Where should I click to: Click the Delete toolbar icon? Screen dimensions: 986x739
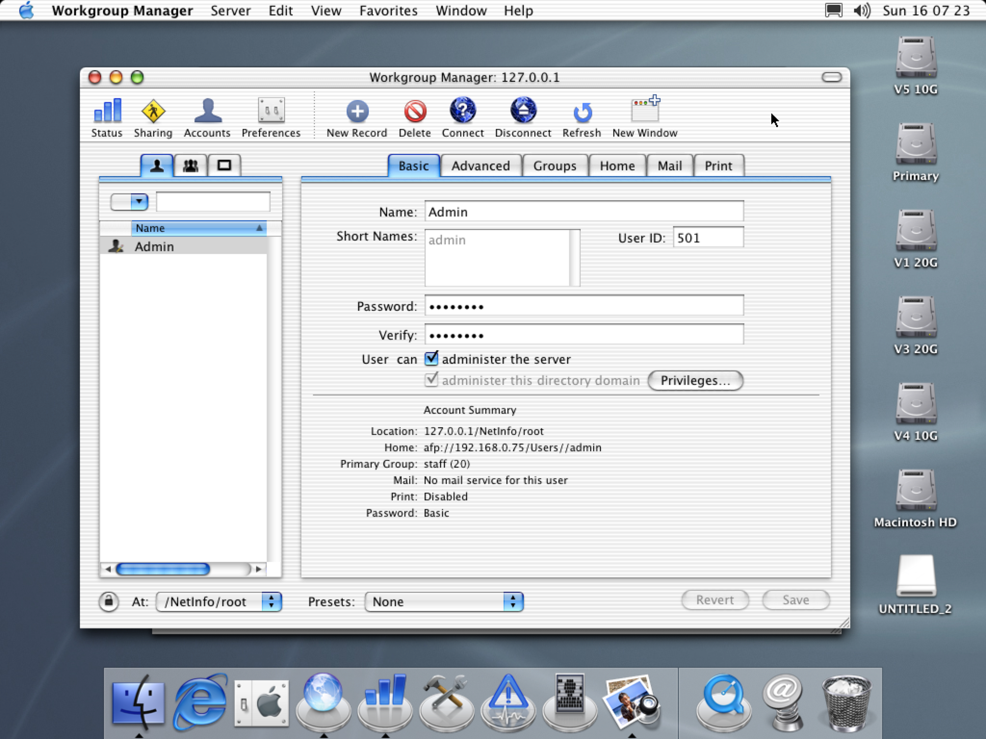415,118
